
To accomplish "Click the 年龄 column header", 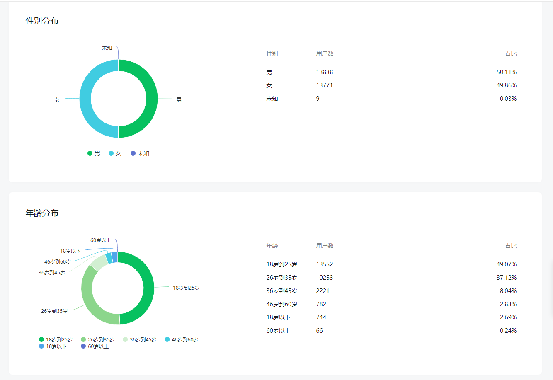I will [x=272, y=246].
